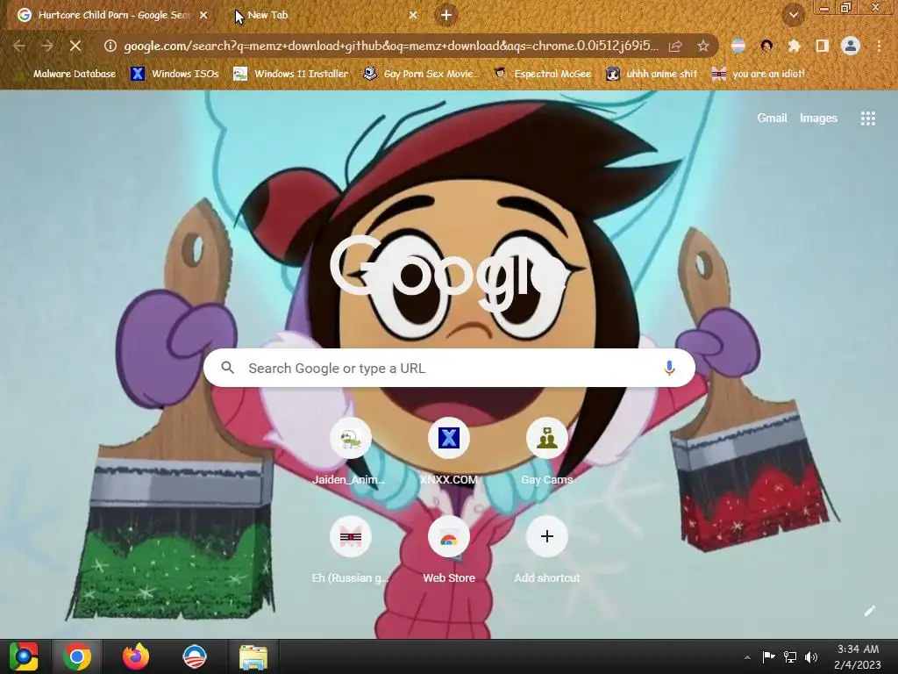Screen dimensions: 898x674
Task: Open the Chrome profile avatar button
Action: tap(851, 46)
